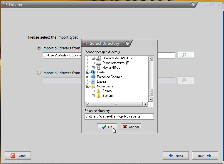The image size is (224, 164).
Task: Select the Lixeira recycle bin icon
Action: pyautogui.click(x=93, y=82)
